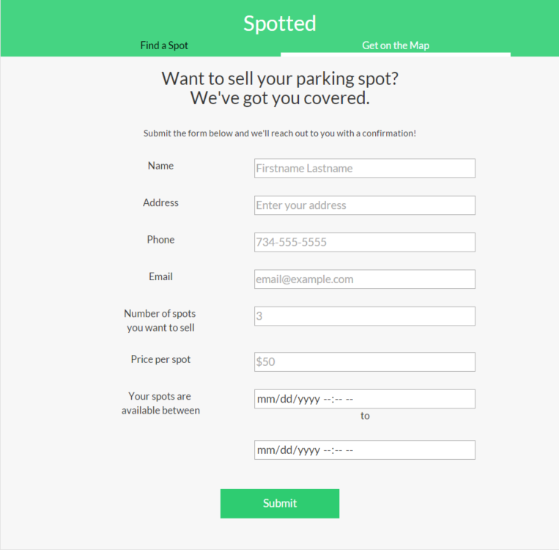Click the Enter your address field
Screen dimensions: 559x550
coord(364,205)
